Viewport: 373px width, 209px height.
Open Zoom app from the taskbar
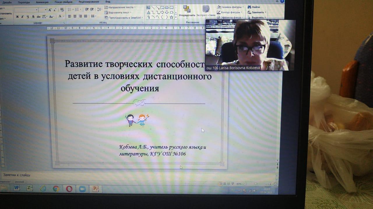coord(82,189)
